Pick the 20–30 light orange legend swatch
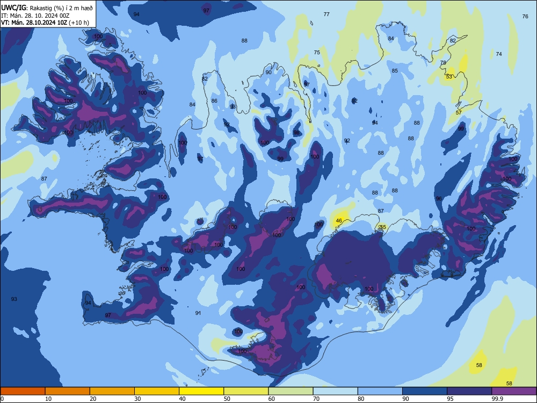This screenshot has height=403, width=537. [112, 391]
